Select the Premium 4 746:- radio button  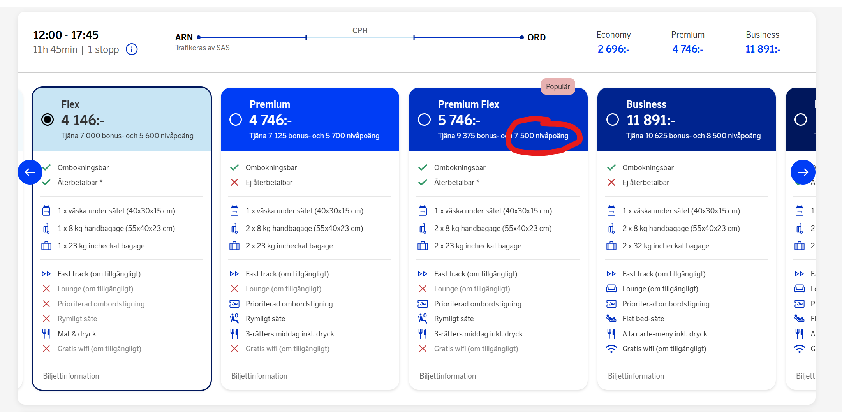point(236,120)
